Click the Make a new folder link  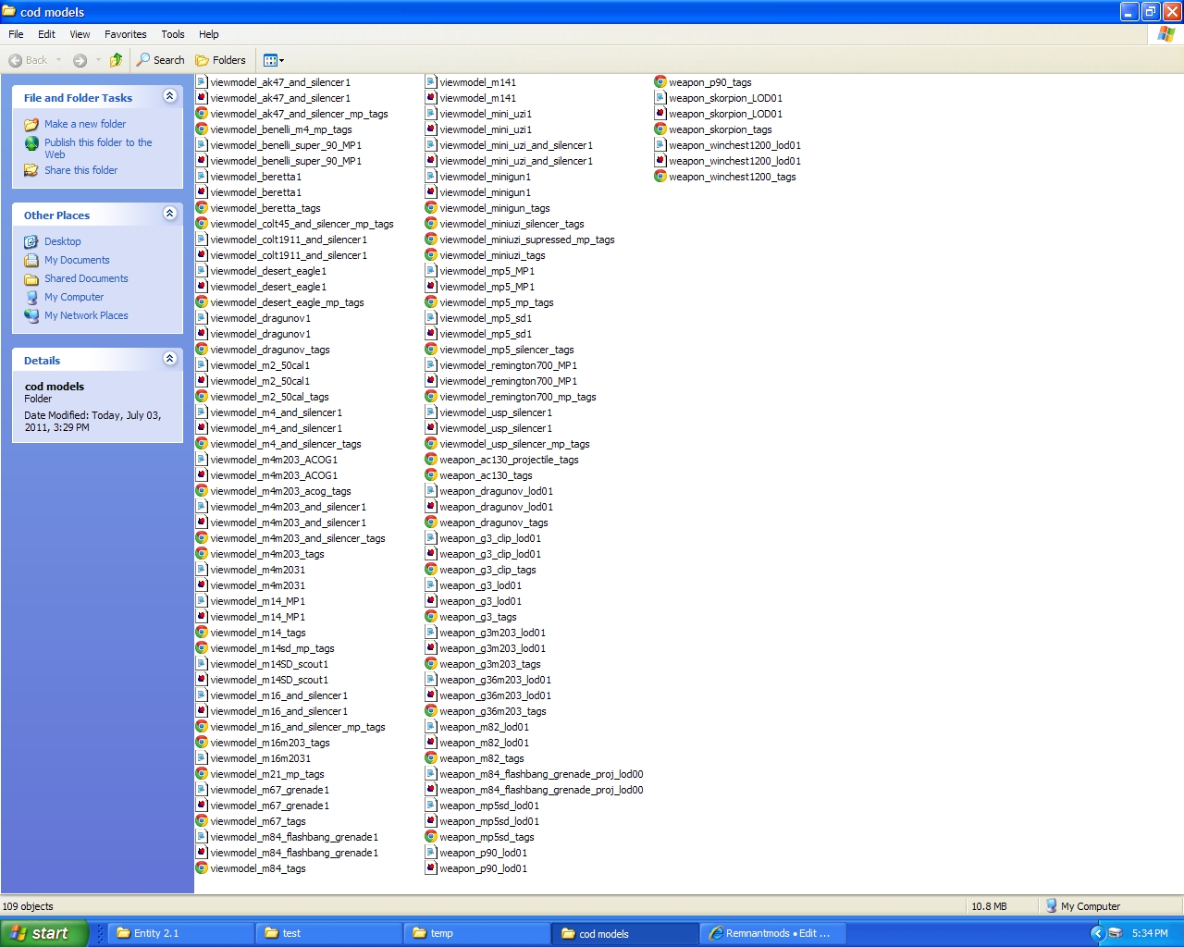(84, 124)
